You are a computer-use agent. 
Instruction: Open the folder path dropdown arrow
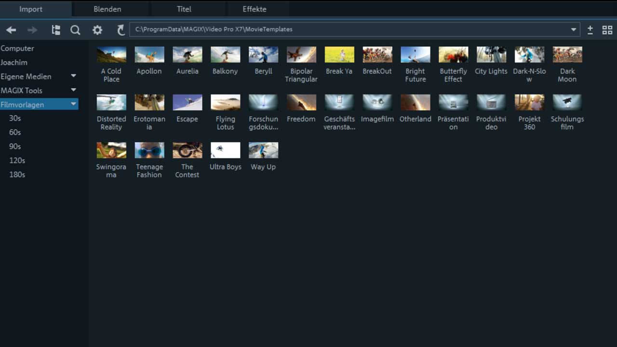(574, 29)
